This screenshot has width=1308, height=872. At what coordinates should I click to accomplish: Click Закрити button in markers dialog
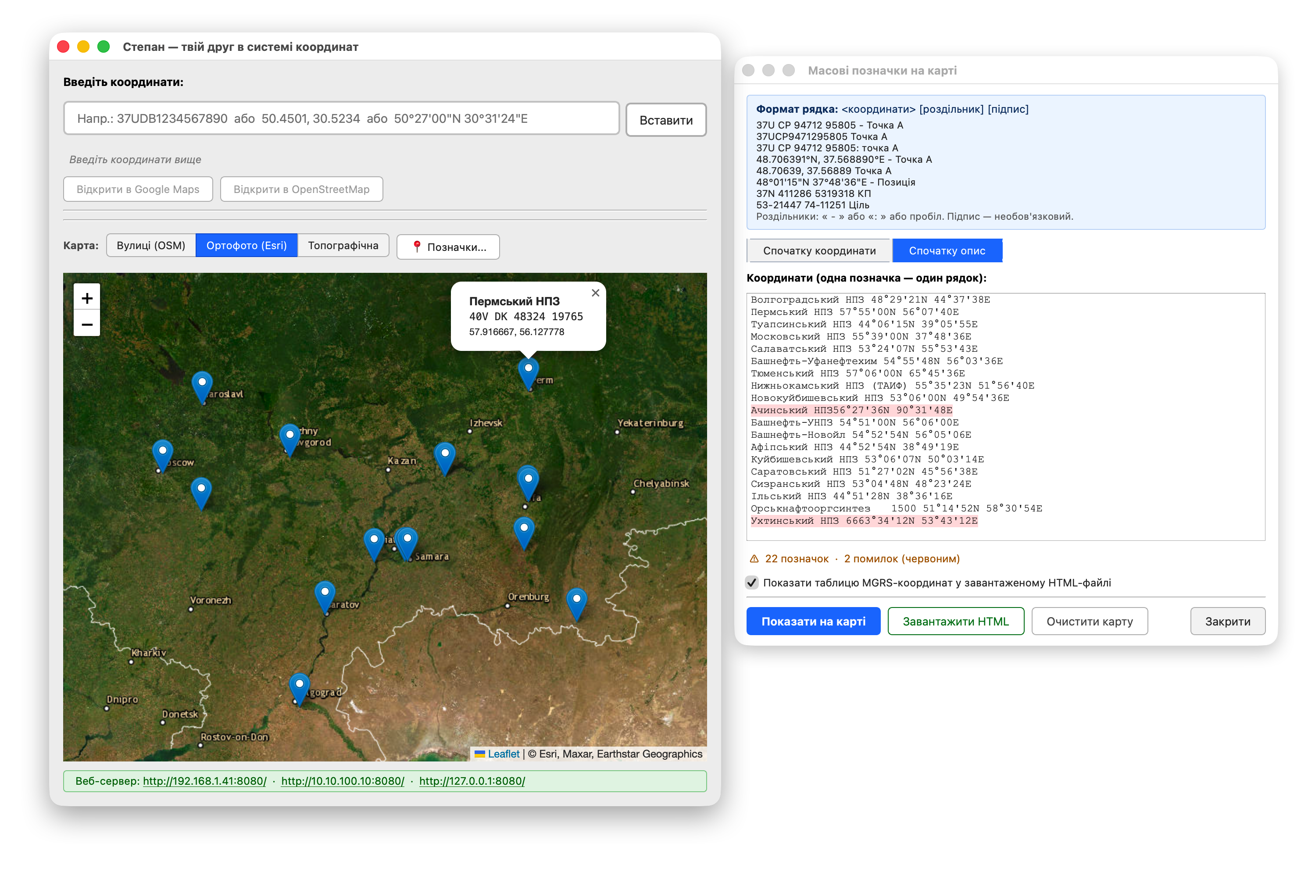[1227, 621]
